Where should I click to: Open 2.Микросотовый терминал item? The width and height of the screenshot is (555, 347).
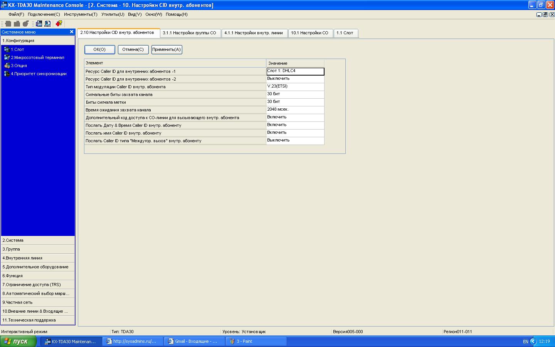click(37, 57)
